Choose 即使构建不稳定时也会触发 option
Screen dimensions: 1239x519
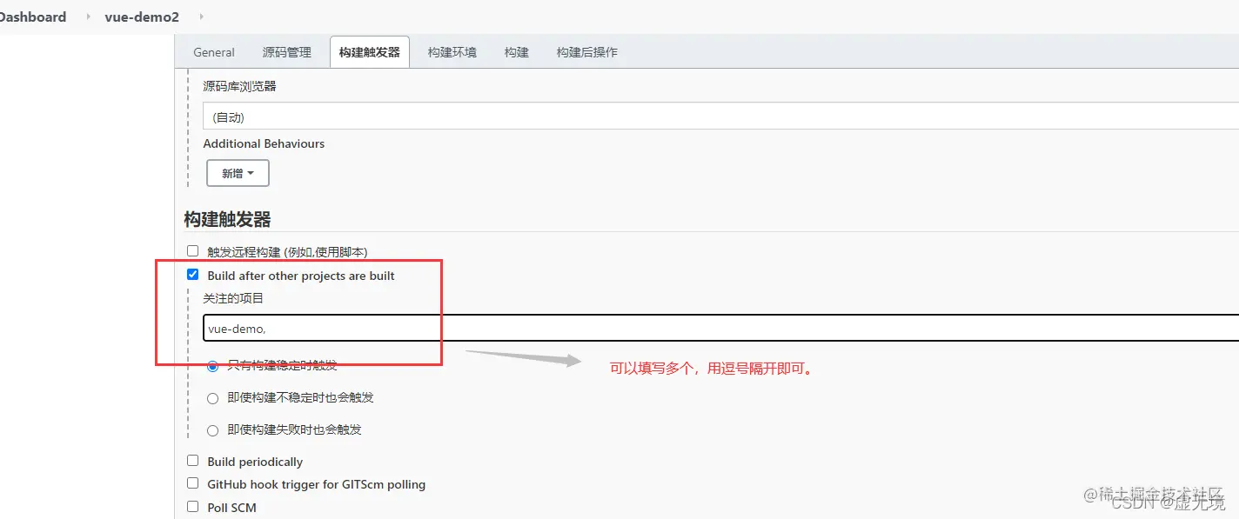click(x=212, y=397)
